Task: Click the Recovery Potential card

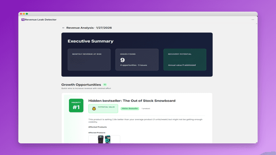Action: click(185, 60)
